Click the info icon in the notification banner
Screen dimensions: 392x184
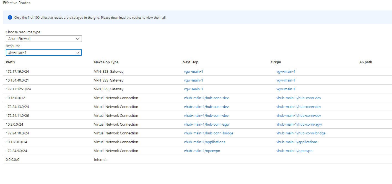(x=10, y=17)
